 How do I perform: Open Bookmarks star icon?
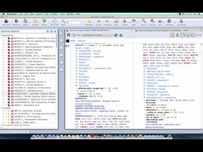tap(89, 21)
